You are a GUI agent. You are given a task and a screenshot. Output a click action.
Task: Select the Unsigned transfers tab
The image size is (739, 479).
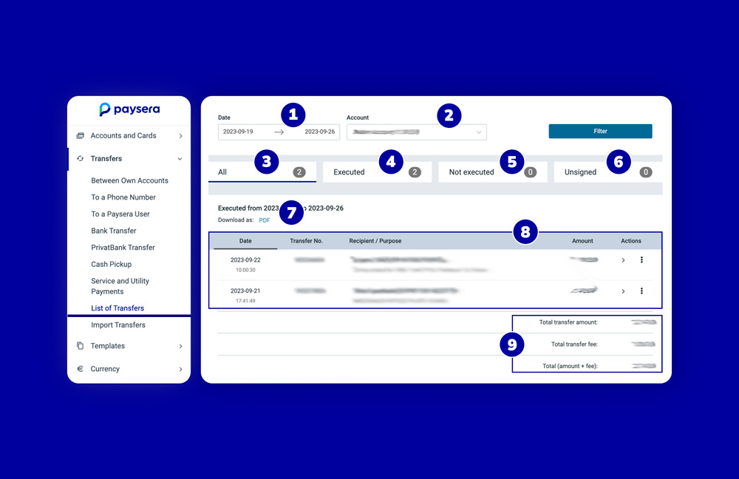pos(580,172)
